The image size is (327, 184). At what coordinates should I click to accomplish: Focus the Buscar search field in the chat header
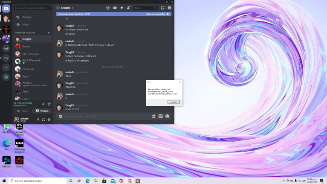click(145, 8)
